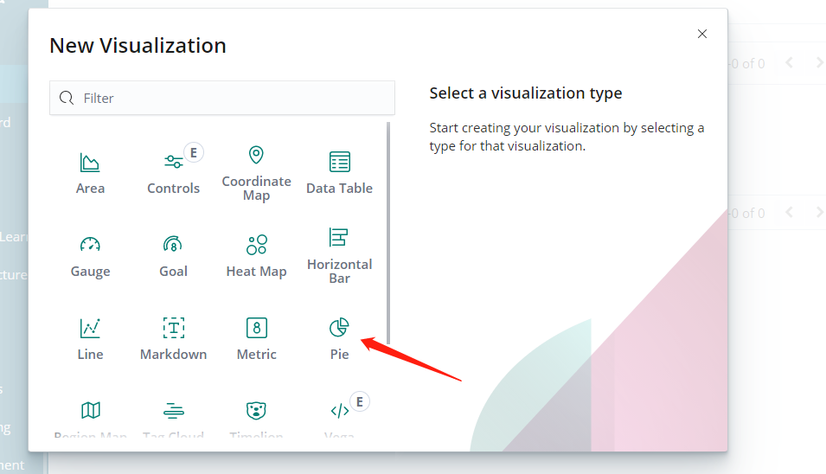Select the Vega code icon
Image resolution: width=826 pixels, height=474 pixels.
pos(339,410)
